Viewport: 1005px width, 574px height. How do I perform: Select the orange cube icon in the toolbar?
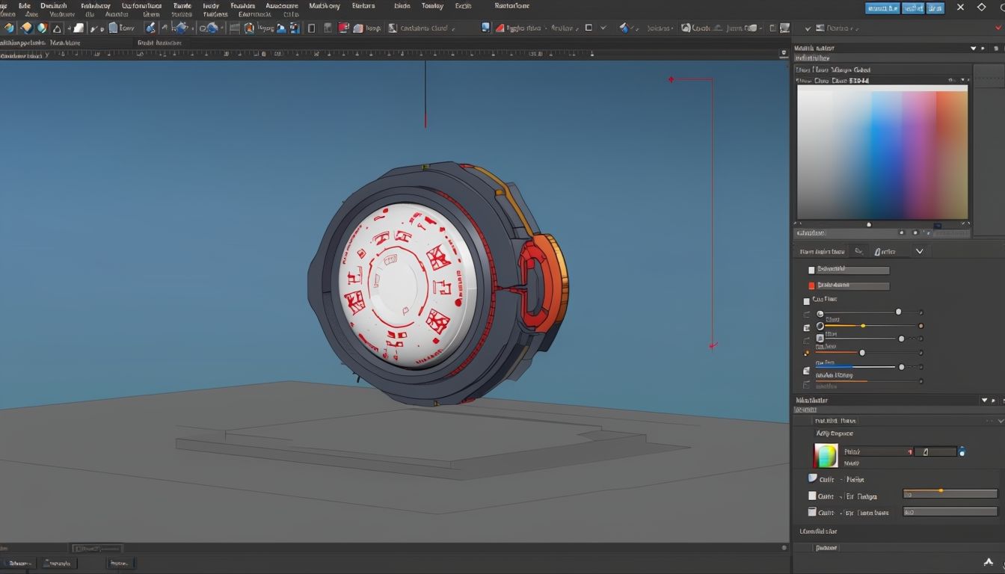pos(27,28)
